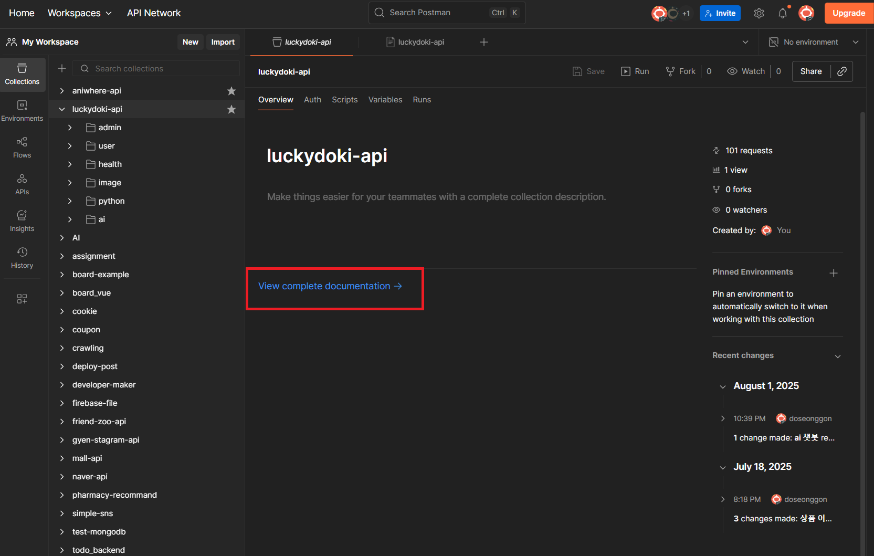This screenshot has height=556, width=874.
Task: Switch to the Runs tab
Action: coord(422,100)
